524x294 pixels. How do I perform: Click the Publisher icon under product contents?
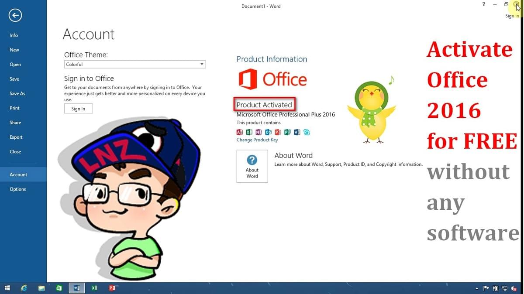[287, 132]
